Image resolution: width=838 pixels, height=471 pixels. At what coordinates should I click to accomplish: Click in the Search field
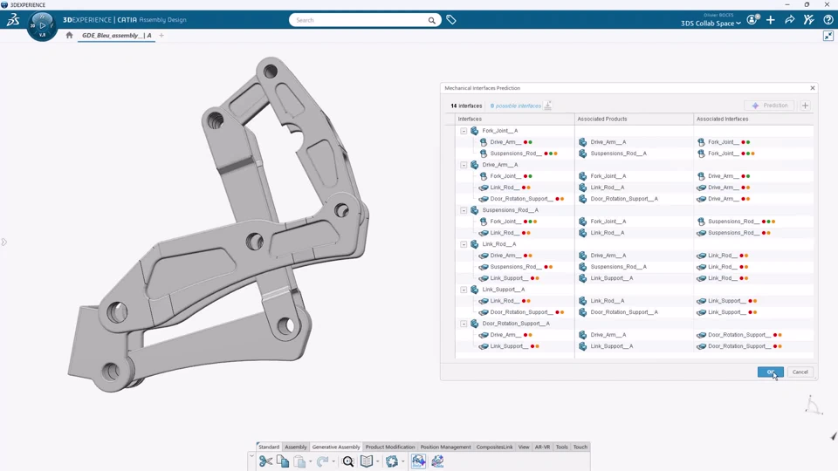[361, 20]
